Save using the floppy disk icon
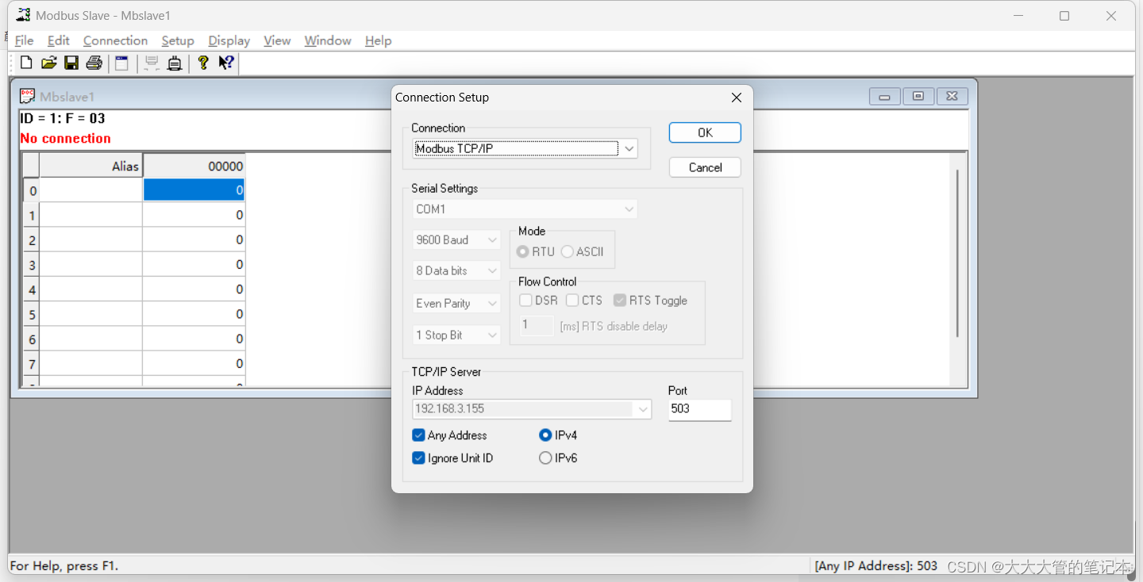1143x582 pixels. tap(71, 63)
